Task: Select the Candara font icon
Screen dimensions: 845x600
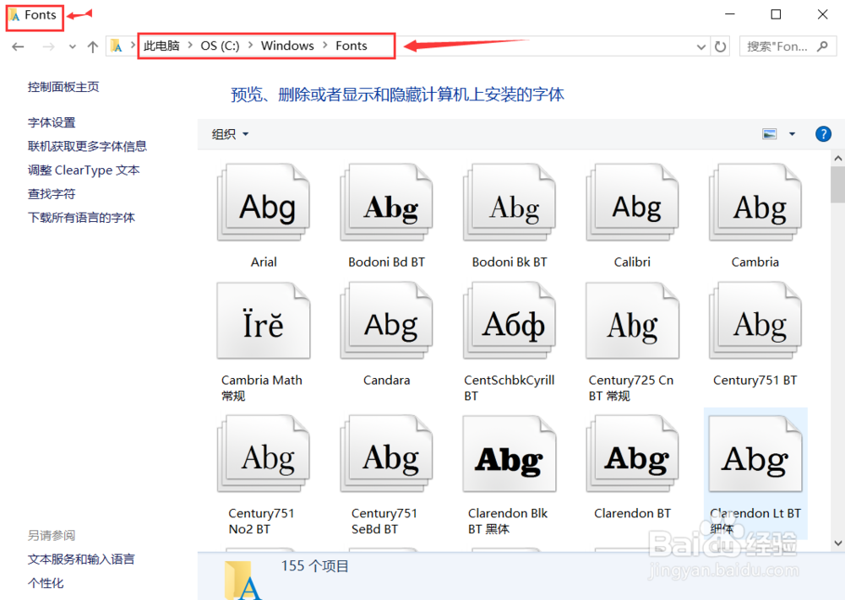Action: [x=385, y=321]
